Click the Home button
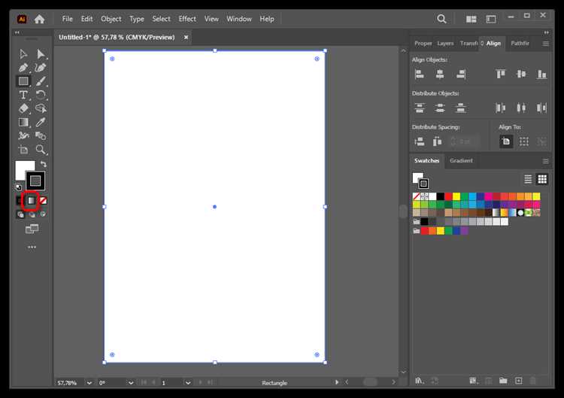 (x=39, y=18)
